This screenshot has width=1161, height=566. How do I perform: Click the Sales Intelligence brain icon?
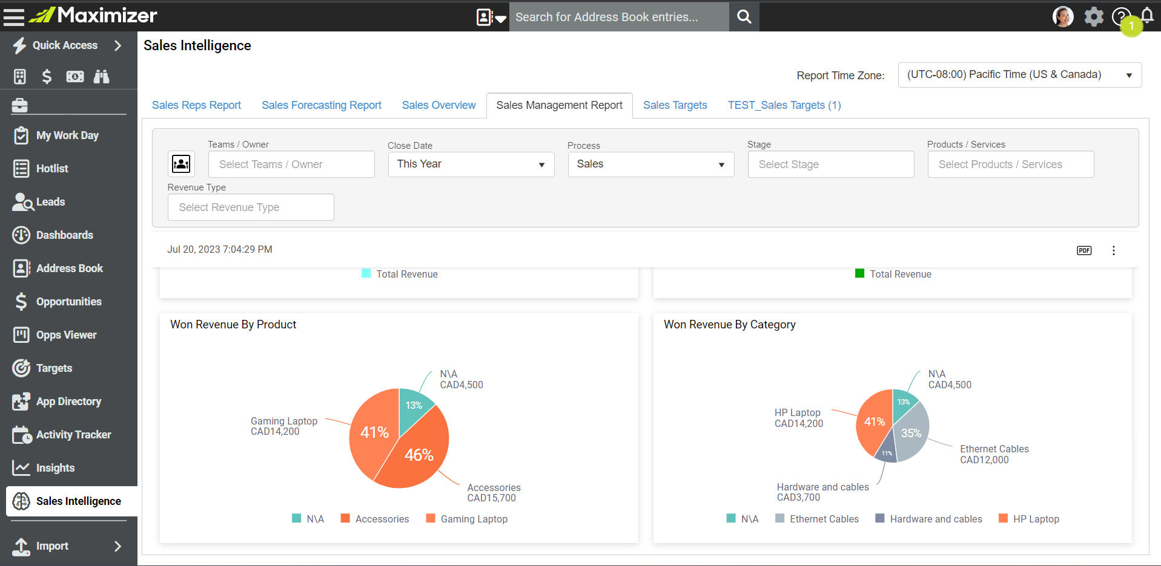point(21,501)
